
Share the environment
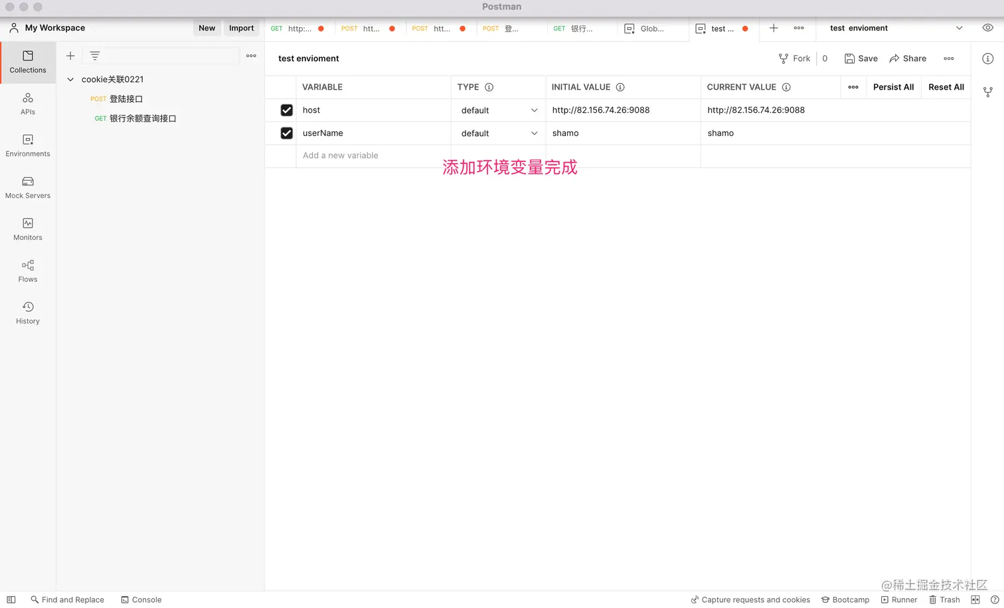(x=908, y=58)
